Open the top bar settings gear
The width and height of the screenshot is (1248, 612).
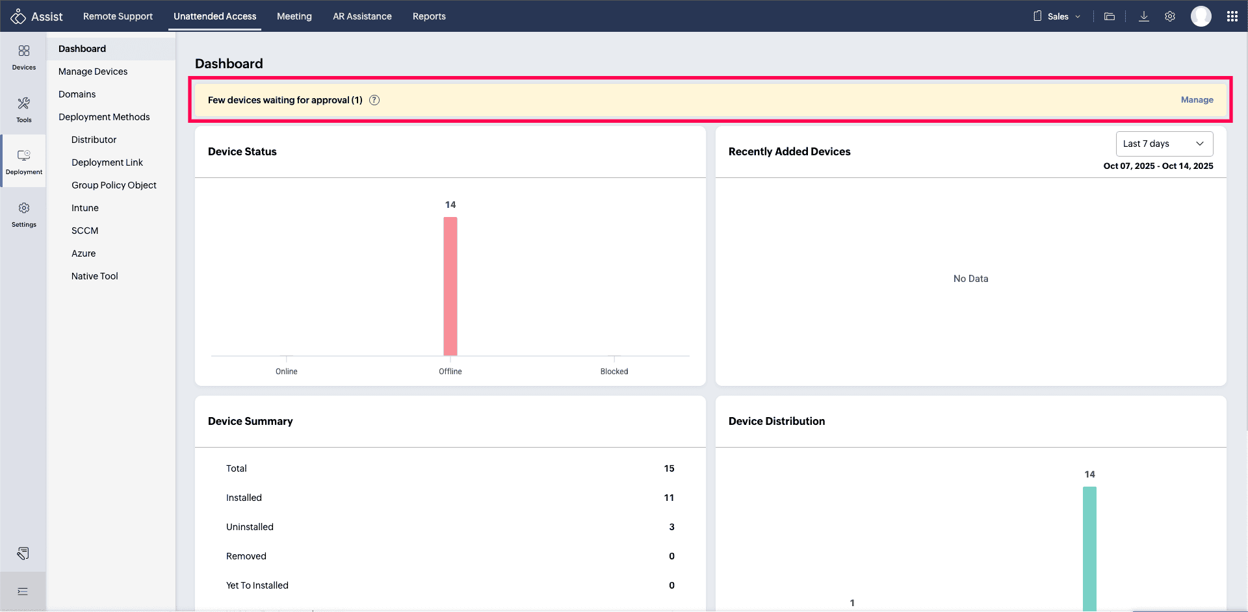tap(1170, 16)
